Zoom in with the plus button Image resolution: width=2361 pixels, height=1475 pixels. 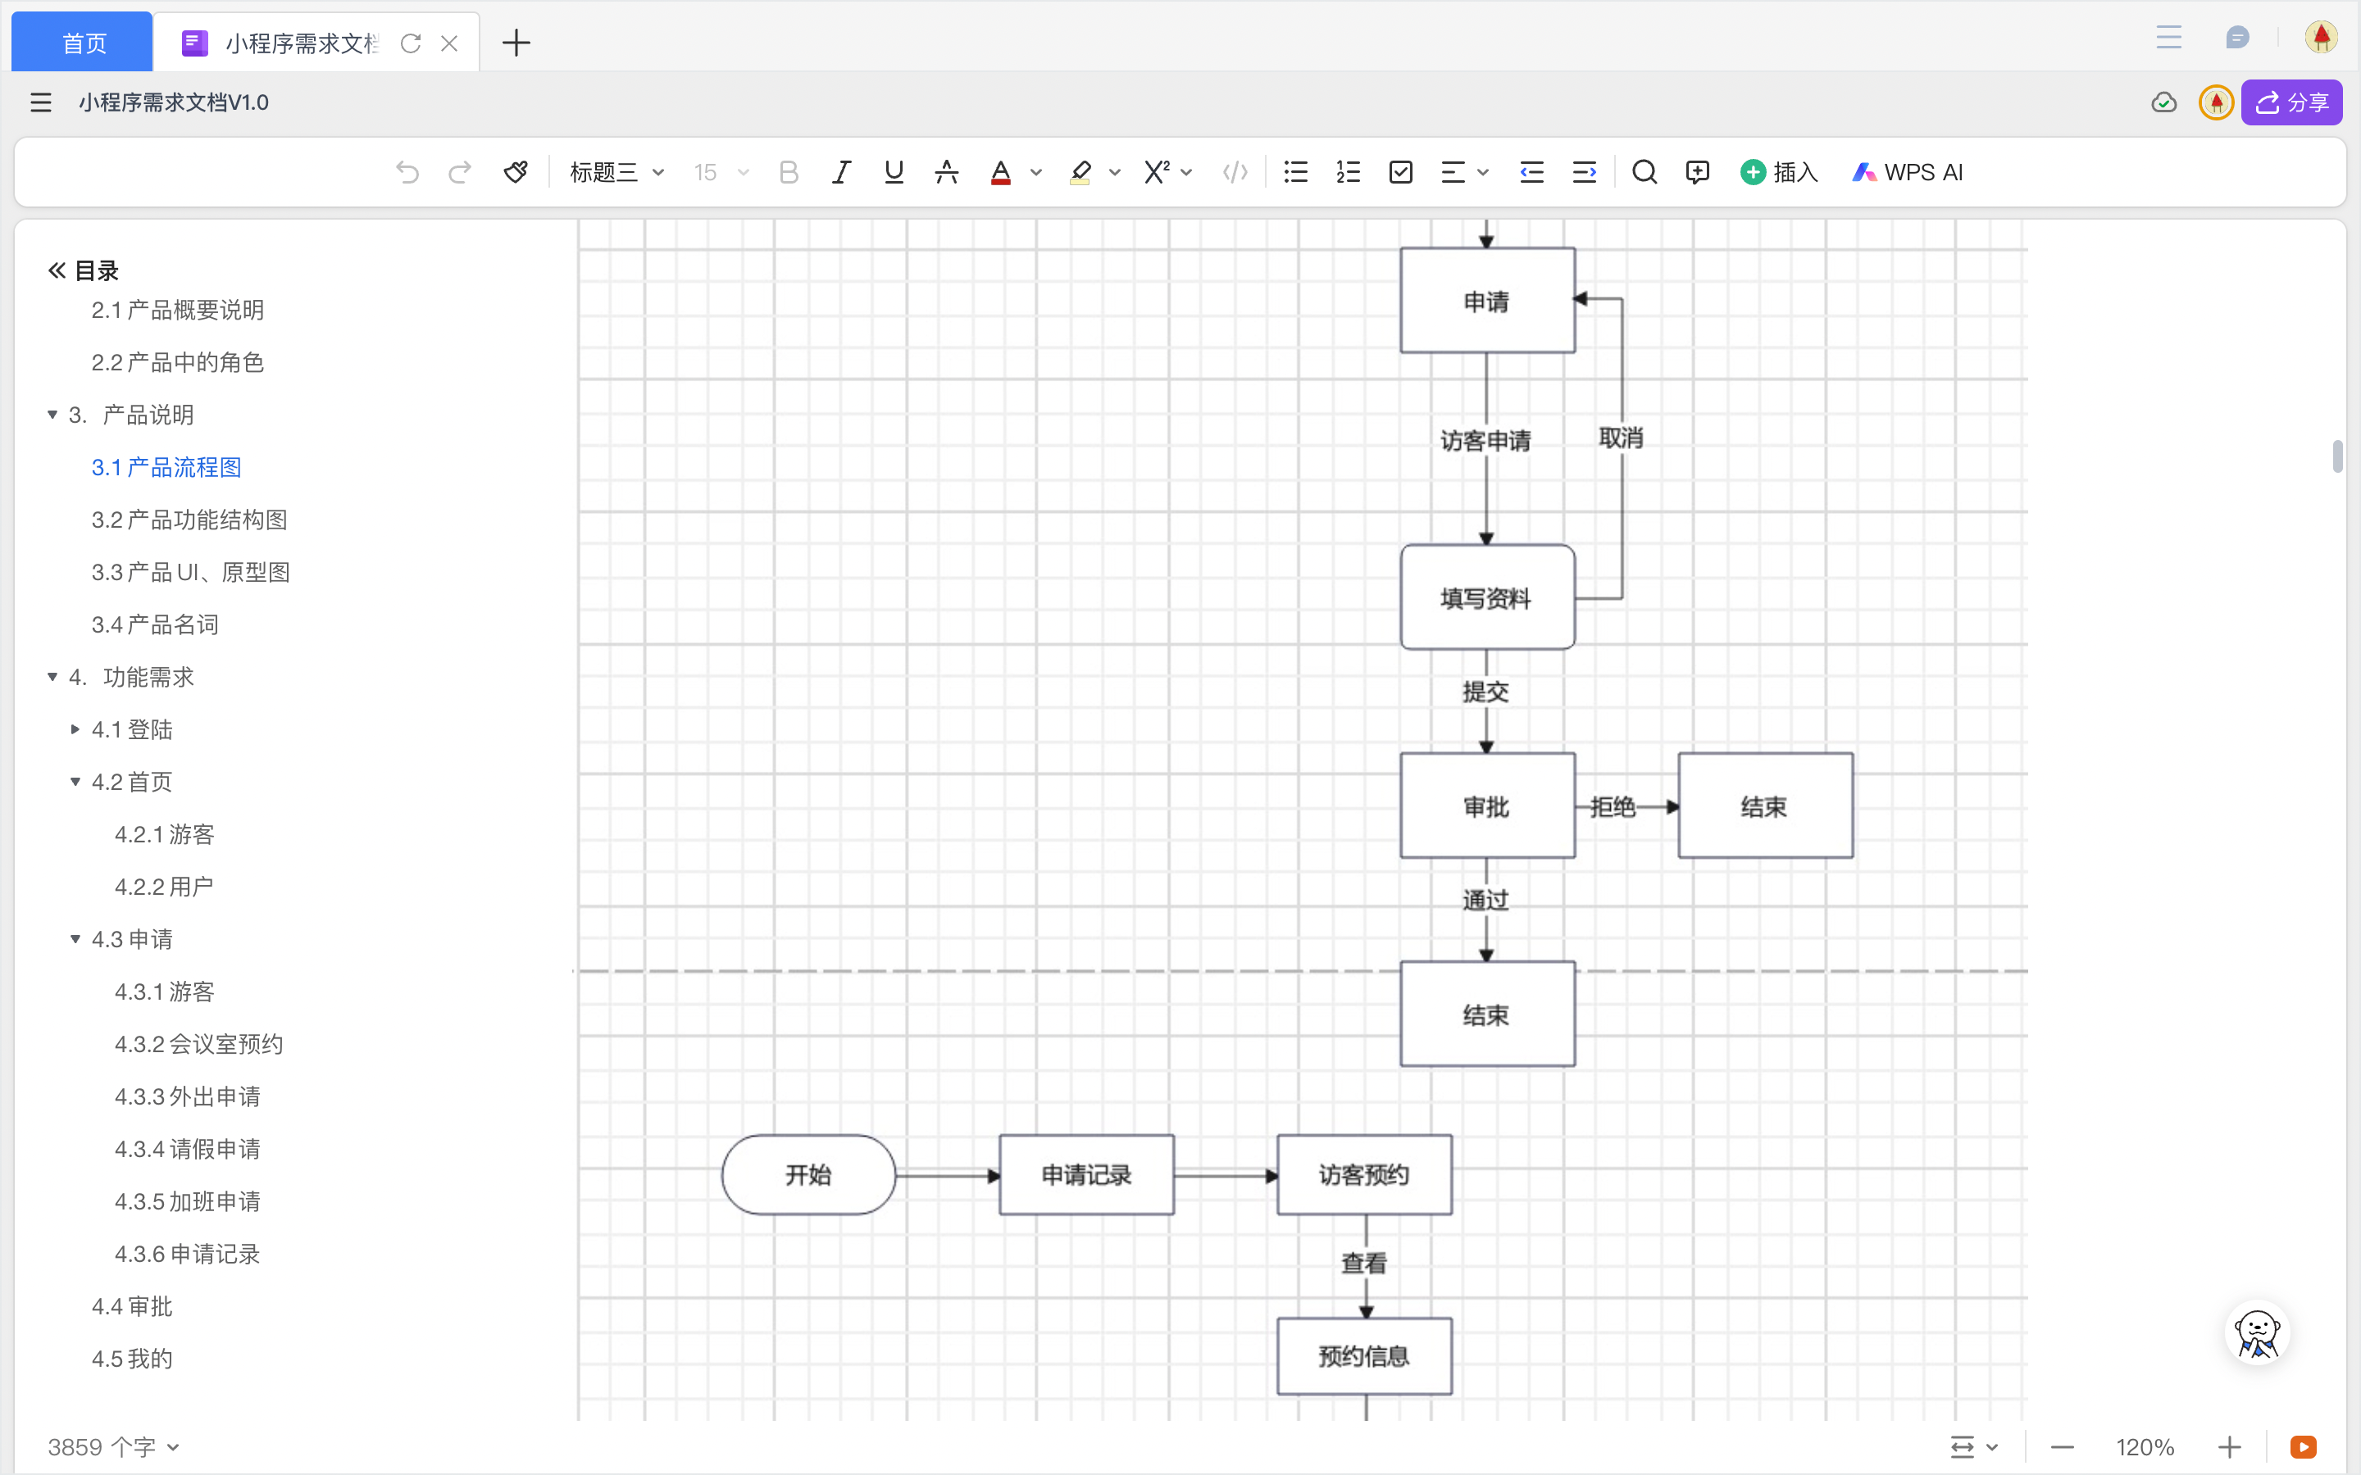[2229, 1446]
